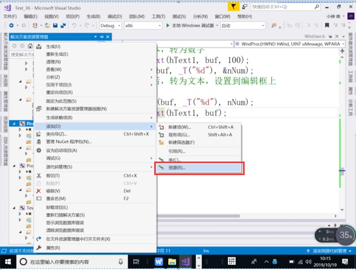Viewport: 356px width, 271px height.
Task: Open the Debug configuration dropdown
Action: [x=110, y=26]
